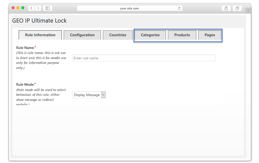This screenshot has width=259, height=163.
Task: Select the Rule Information tab
Action: point(40,35)
